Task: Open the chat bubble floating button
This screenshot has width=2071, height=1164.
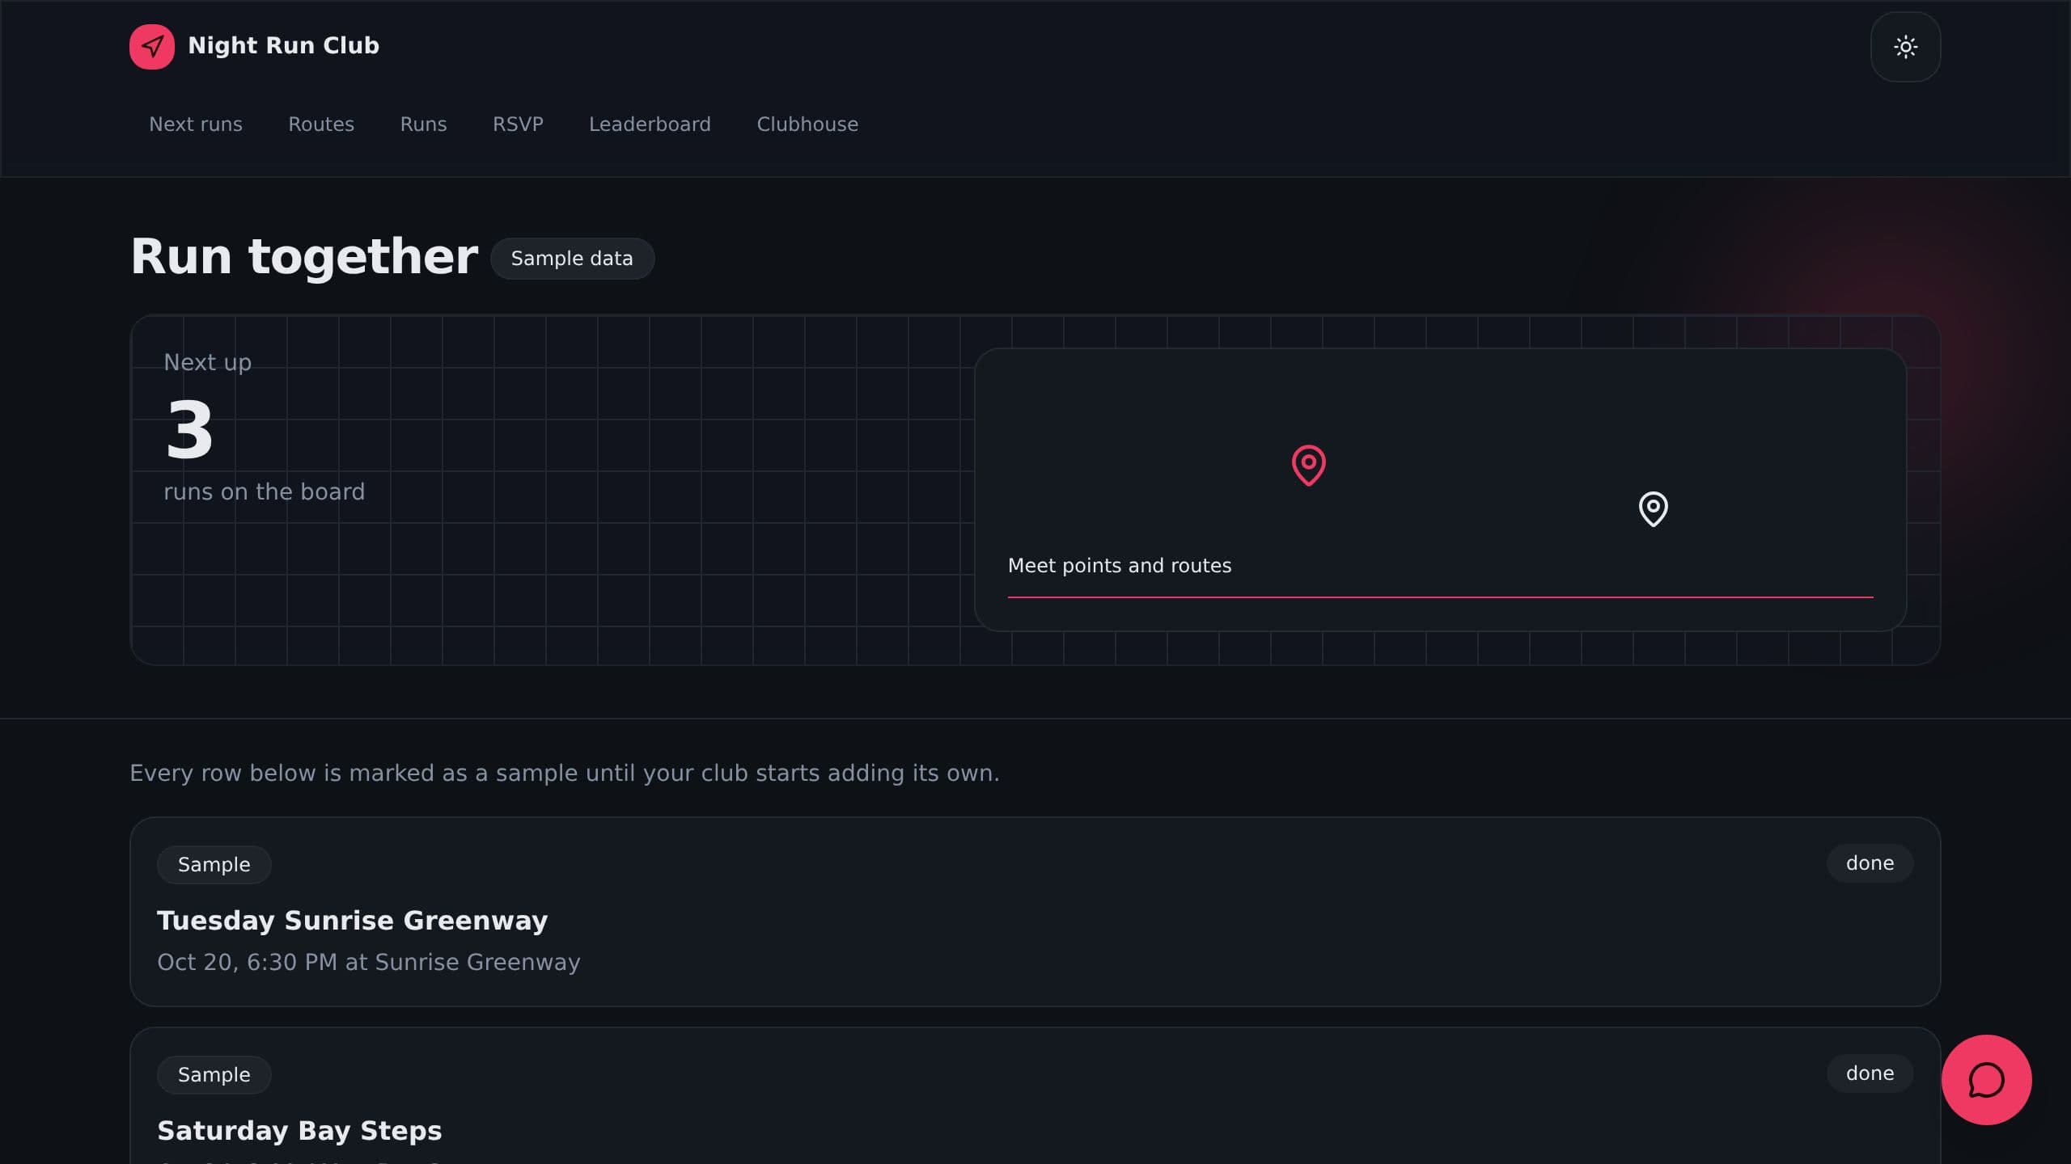Action: [1986, 1080]
